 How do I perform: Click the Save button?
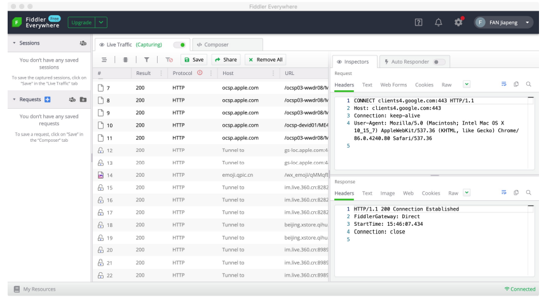pos(194,60)
